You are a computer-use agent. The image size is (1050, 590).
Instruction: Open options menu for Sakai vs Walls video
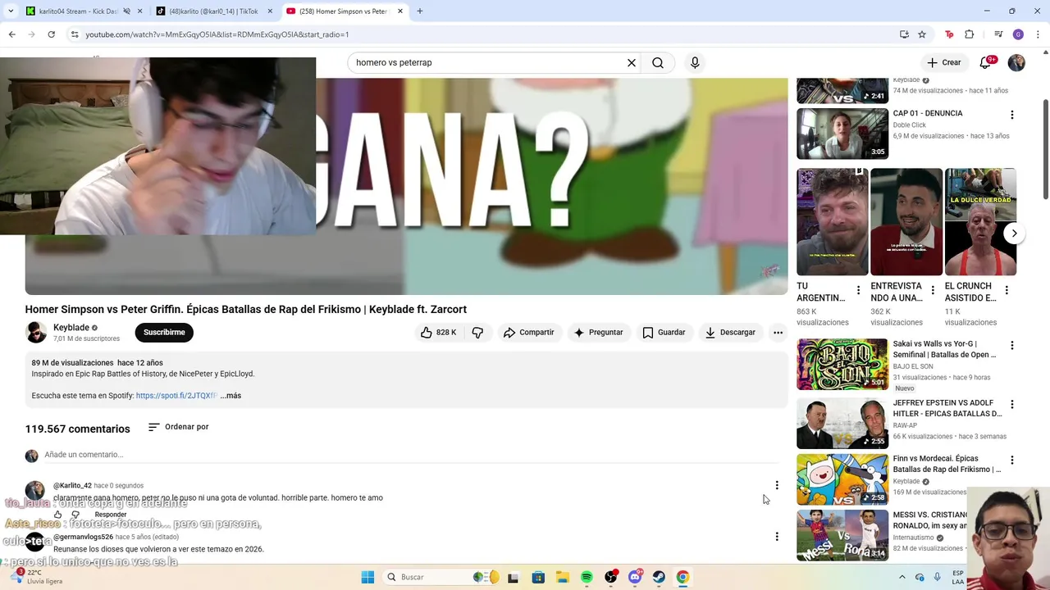click(1011, 345)
